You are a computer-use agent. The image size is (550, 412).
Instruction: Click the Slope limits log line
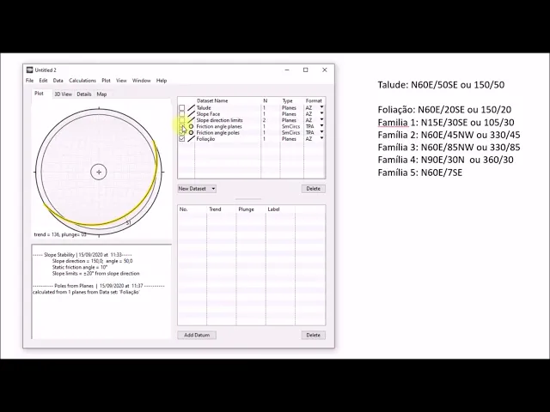95,274
